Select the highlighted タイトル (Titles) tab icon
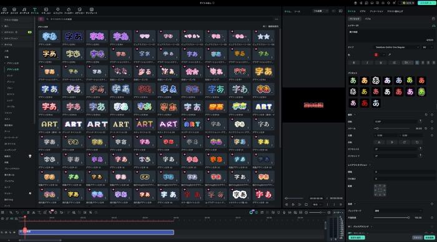The image size is (437, 242). pos(34,11)
